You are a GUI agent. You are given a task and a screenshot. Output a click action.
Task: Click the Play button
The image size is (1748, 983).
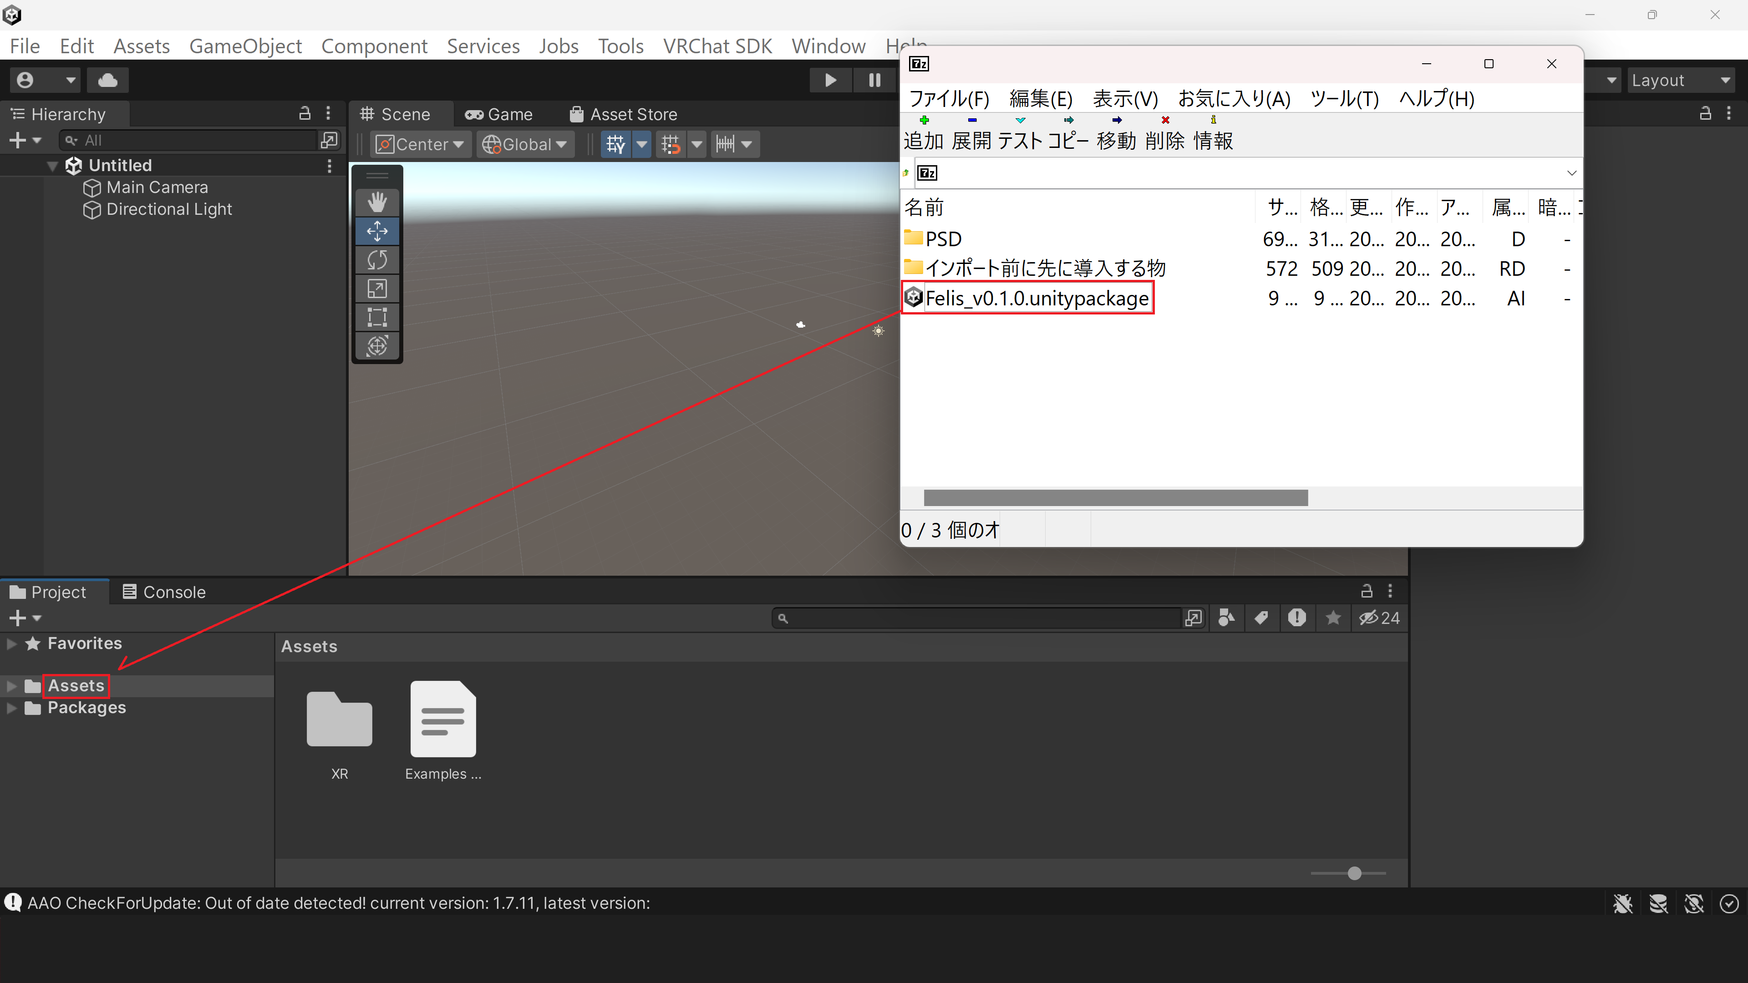(x=830, y=80)
